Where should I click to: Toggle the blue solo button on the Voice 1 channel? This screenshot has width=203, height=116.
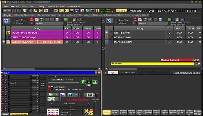tap(6, 83)
